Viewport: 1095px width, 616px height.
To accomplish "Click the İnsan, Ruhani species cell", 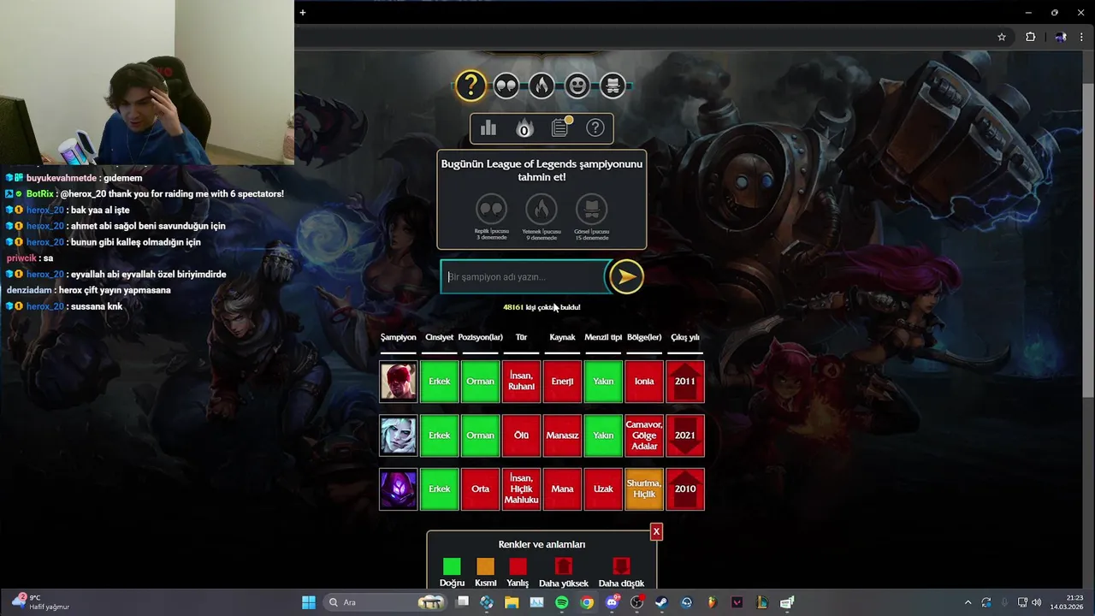I will (x=521, y=382).
